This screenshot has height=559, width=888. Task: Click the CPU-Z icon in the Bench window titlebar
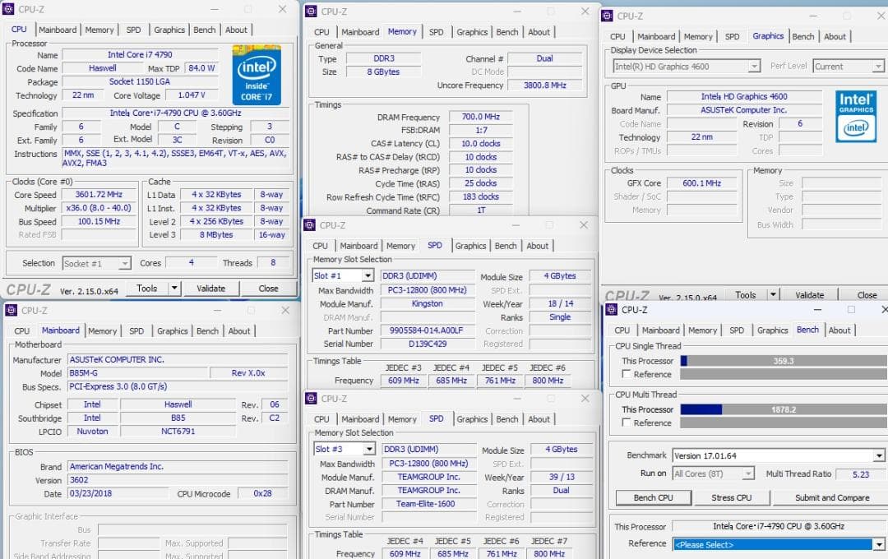click(611, 309)
